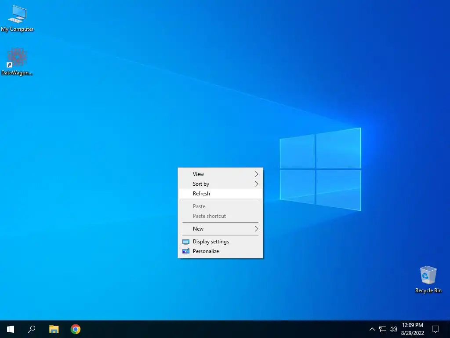Open the New submenu
The height and width of the screenshot is (338, 450).
coord(221,229)
